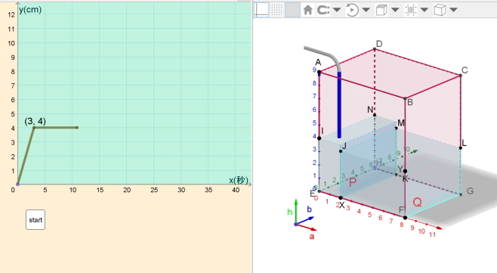Select point A on the 3D box
Image resolution: width=497 pixels, height=273 pixels.
[319, 72]
